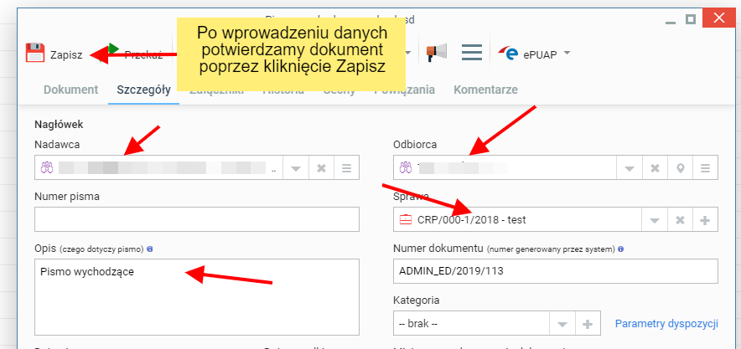The width and height of the screenshot is (741, 349).
Task: Click the Odbiorca location pin icon
Action: coord(680,168)
